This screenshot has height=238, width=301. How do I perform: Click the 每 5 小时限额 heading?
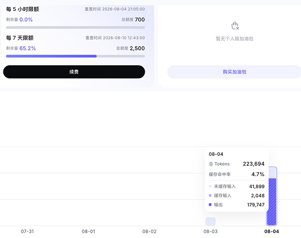22,9
